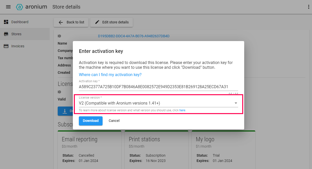Click the back arrow icon on Back to list
Image resolution: width=312 pixels, height=169 pixels.
(x=61, y=22)
